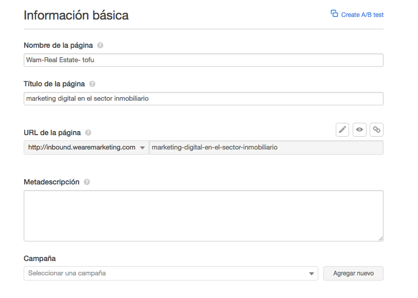Open help icon next to Título de la página
Screen dimensions: 418x298
92,84
